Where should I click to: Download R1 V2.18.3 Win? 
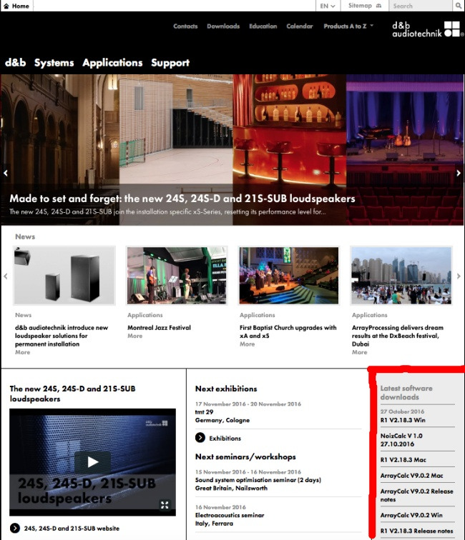pyautogui.click(x=403, y=420)
